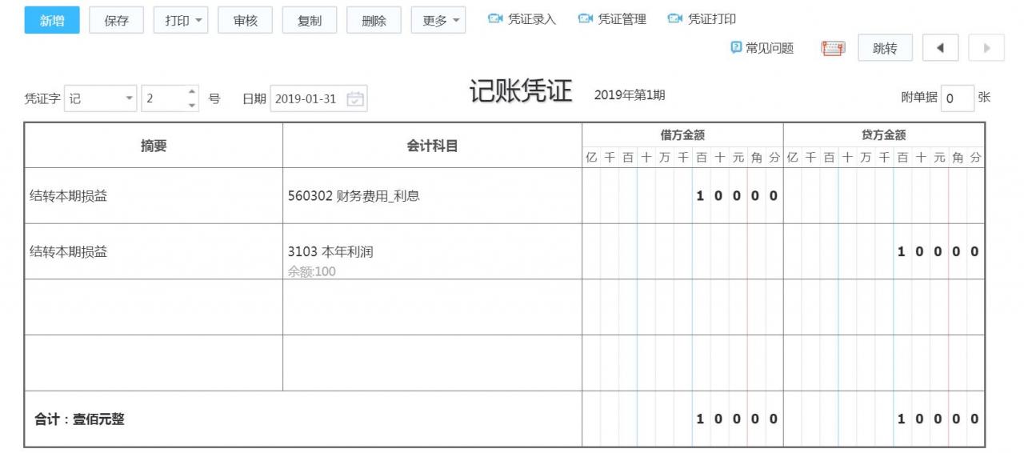This screenshot has height=453, width=1024.
Task: Click the 会计科目 column header
Action: coord(432,146)
